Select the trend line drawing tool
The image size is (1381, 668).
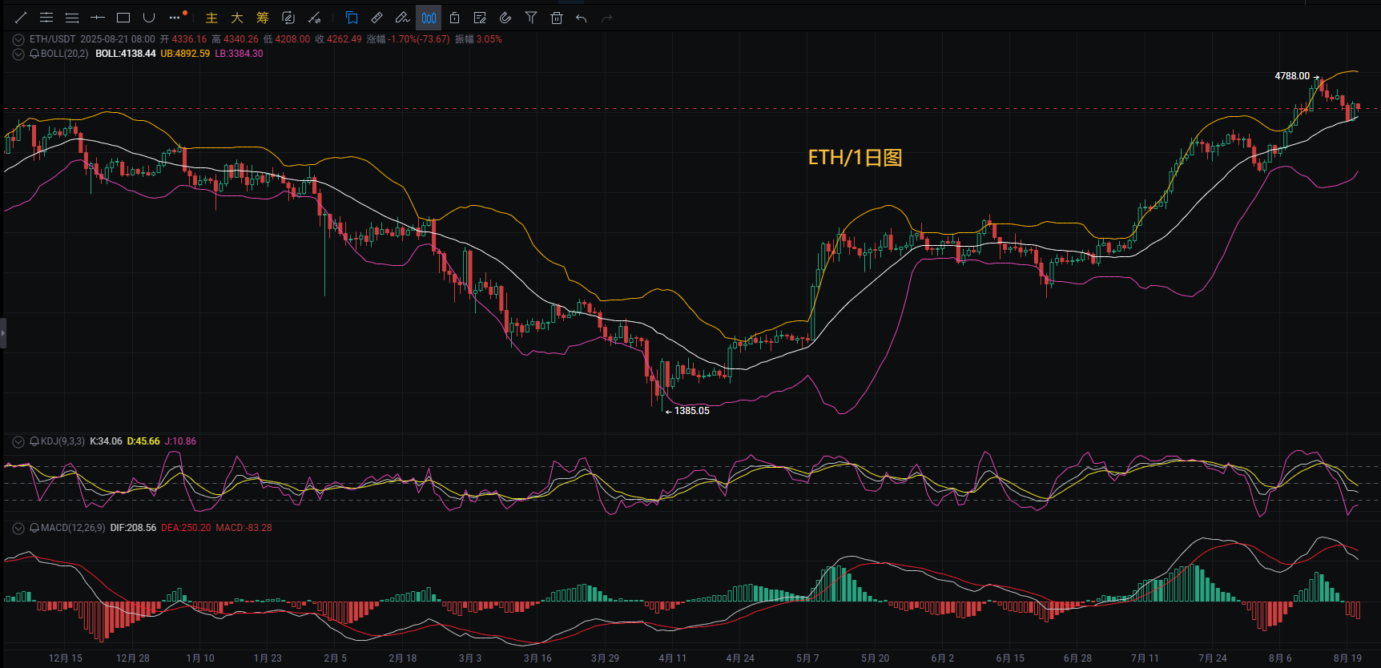tap(21, 18)
